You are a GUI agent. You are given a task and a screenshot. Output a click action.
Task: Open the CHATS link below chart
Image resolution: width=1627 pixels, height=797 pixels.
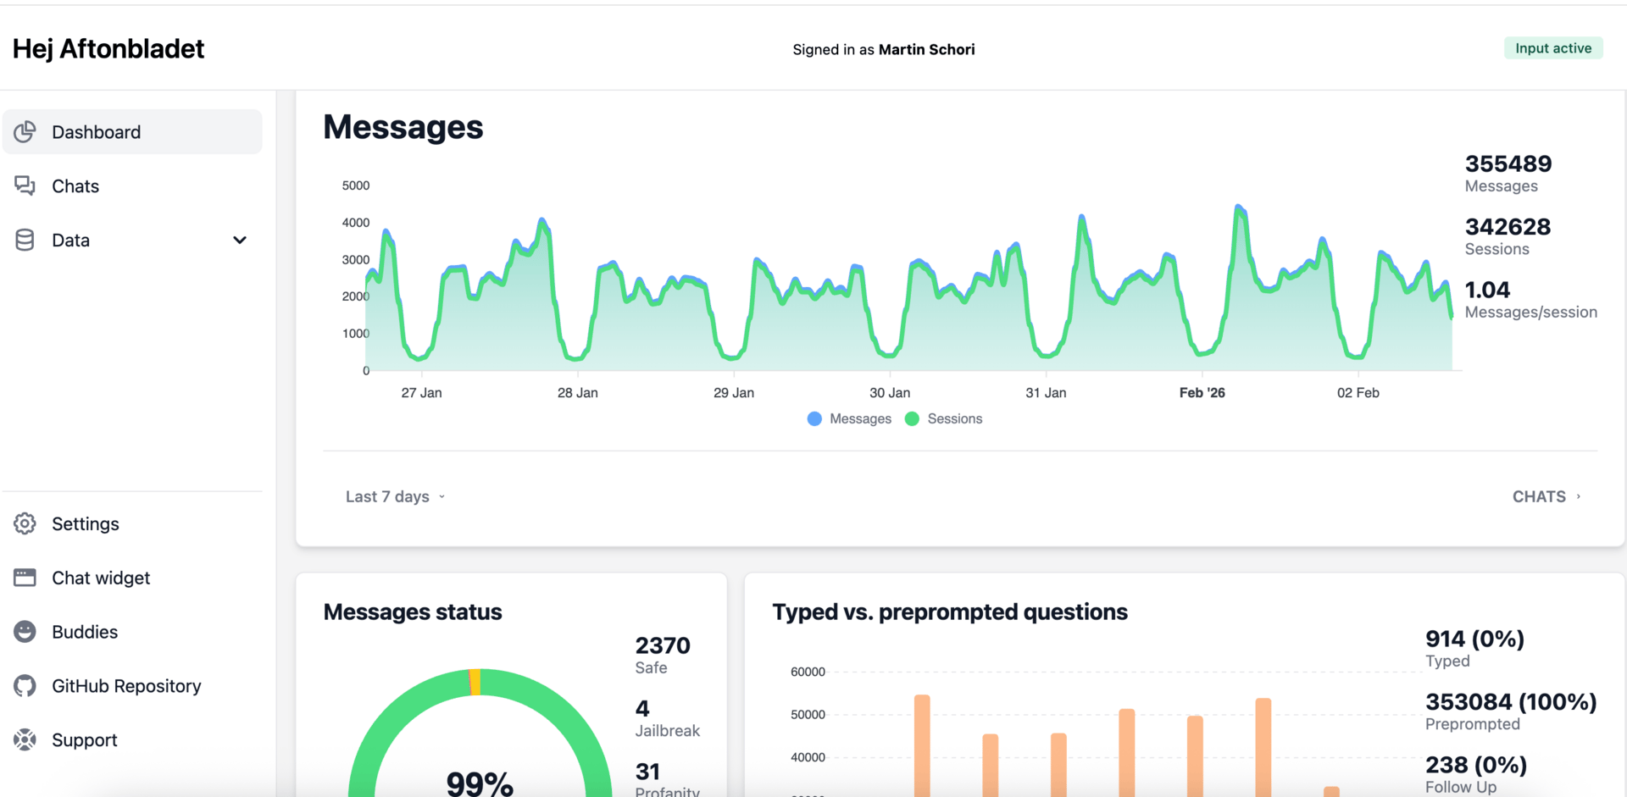(x=1546, y=496)
